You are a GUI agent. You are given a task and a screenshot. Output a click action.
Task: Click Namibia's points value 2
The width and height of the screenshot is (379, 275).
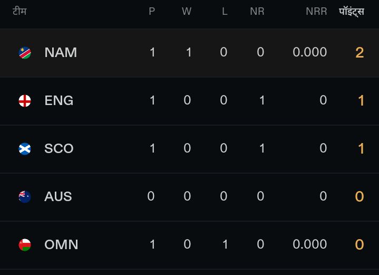359,52
